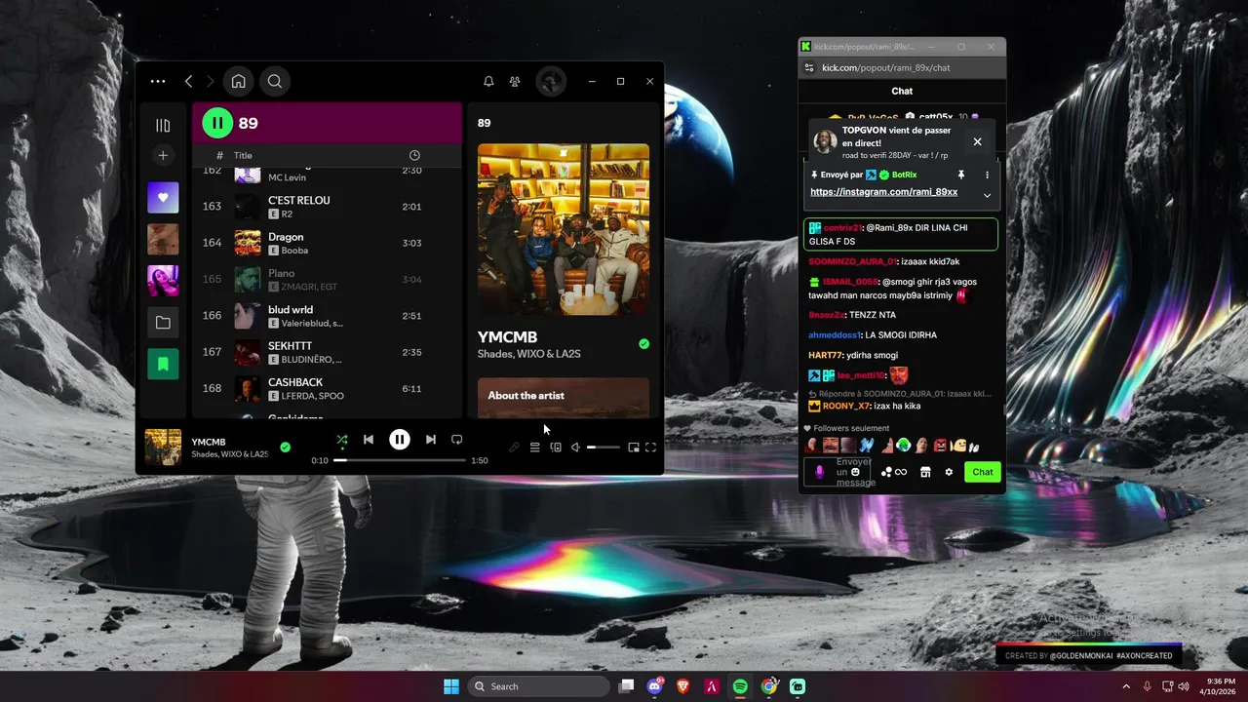Open emote picker smiley in chat input
The image size is (1248, 702).
pos(856,472)
